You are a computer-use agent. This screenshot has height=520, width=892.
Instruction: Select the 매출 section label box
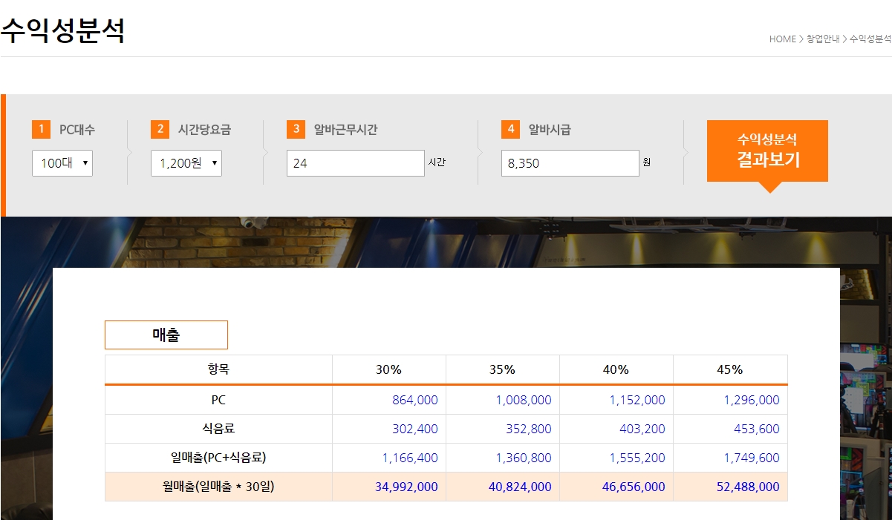166,335
